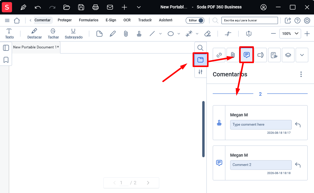
Task: Undo the last action
Action: [x=38, y=8]
